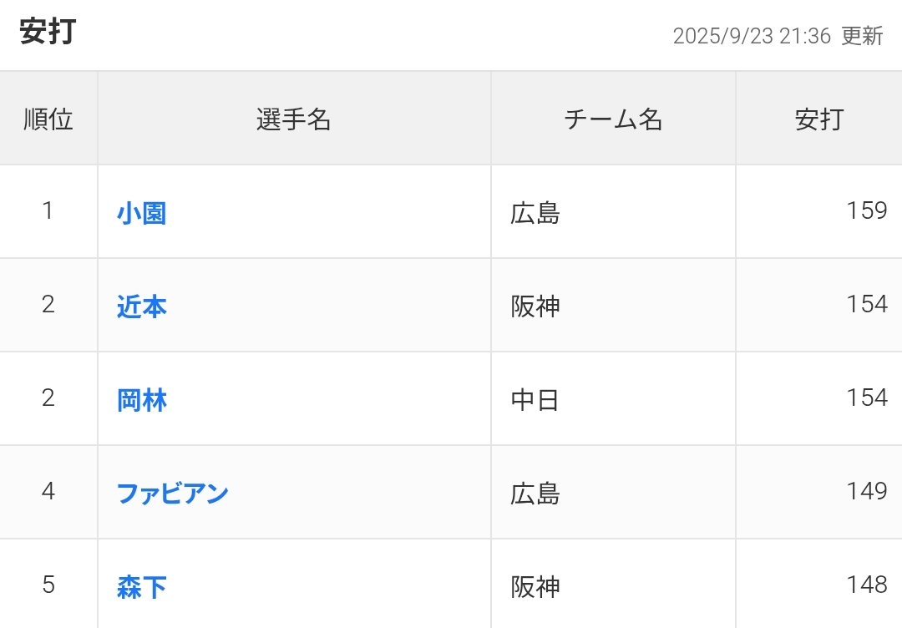The width and height of the screenshot is (902, 628).
Task: Click the hit count 149
Action: tap(866, 491)
